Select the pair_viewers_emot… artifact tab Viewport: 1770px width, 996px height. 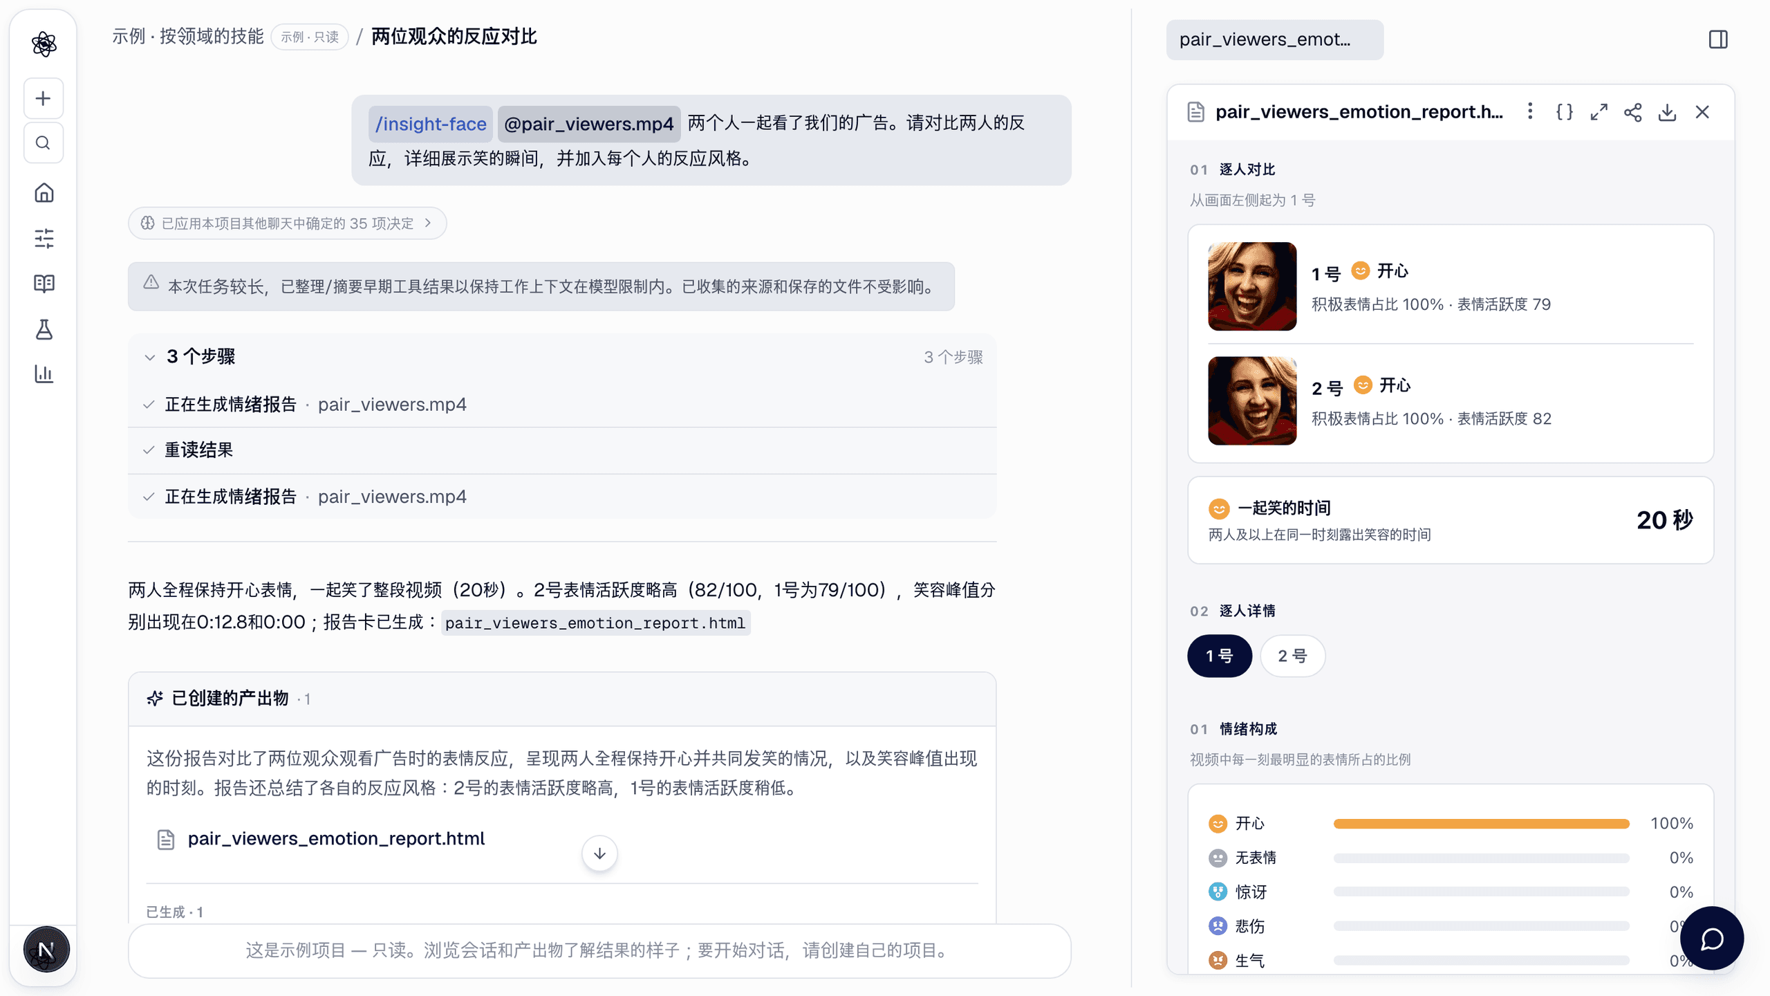point(1274,39)
